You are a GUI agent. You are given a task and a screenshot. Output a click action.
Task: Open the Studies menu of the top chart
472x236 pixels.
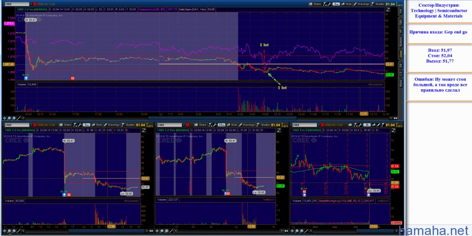tap(378, 4)
